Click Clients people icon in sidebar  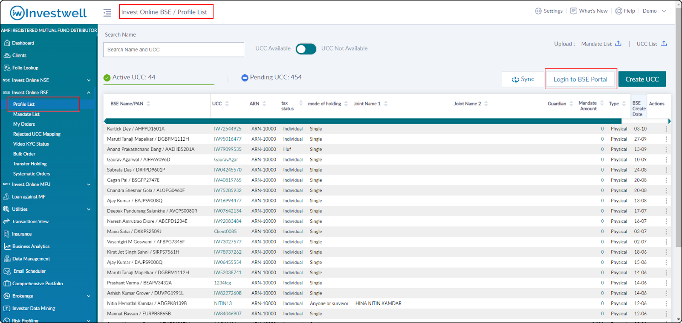[x=7, y=55]
